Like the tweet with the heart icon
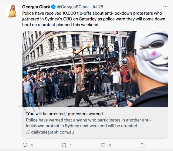 coord(103,145)
